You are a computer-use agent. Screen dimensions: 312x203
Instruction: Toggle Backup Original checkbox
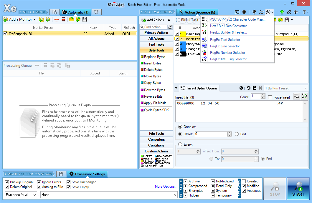click(x=7, y=182)
